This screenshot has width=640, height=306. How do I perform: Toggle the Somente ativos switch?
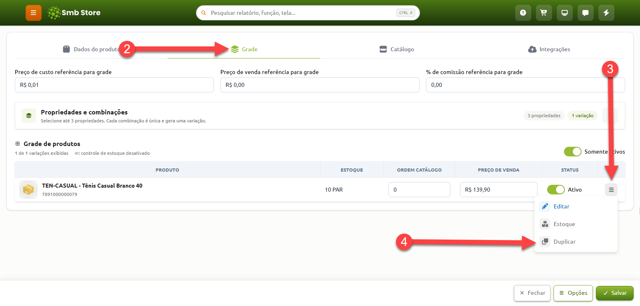572,152
